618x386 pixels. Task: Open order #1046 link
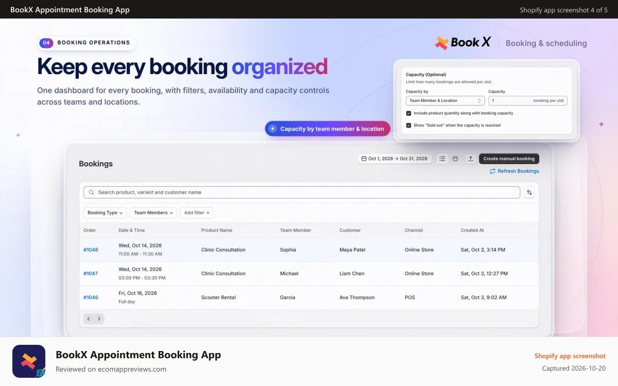91,297
